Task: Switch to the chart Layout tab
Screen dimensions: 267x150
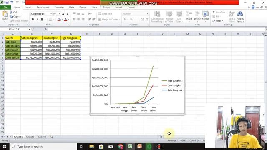Action: tap(118, 7)
